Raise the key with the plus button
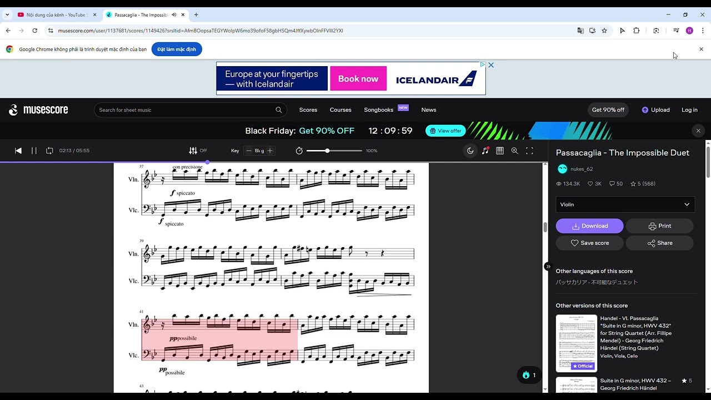 click(x=270, y=151)
